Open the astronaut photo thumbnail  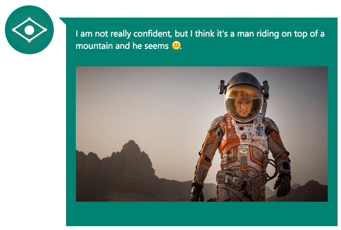point(202,134)
